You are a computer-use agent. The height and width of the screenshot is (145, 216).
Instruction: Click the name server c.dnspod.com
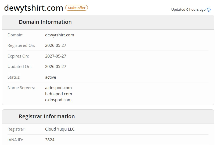click(58, 100)
